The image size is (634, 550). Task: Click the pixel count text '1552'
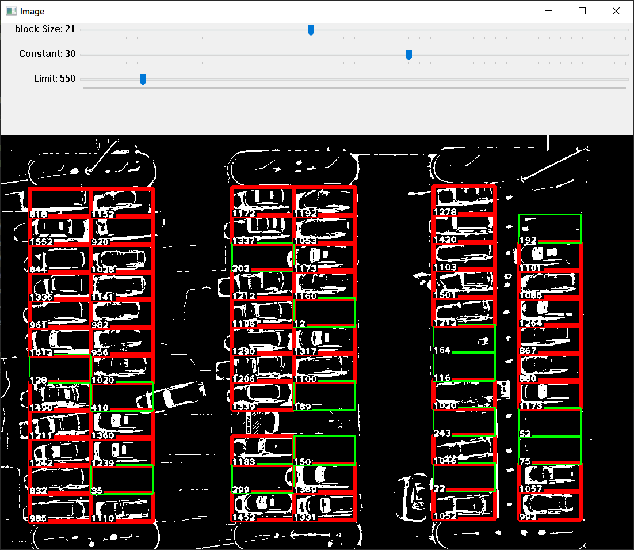click(x=41, y=242)
